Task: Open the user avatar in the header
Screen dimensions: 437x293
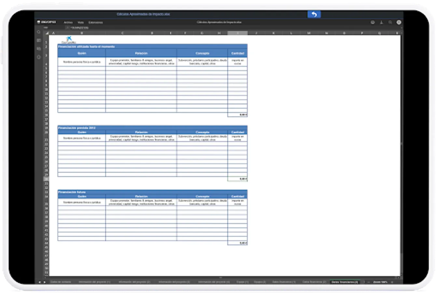Action: pos(399,22)
